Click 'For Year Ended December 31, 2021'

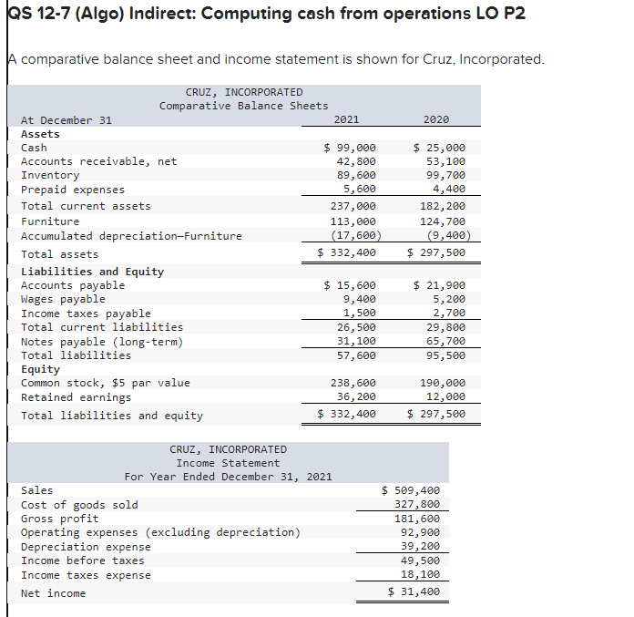(228, 477)
